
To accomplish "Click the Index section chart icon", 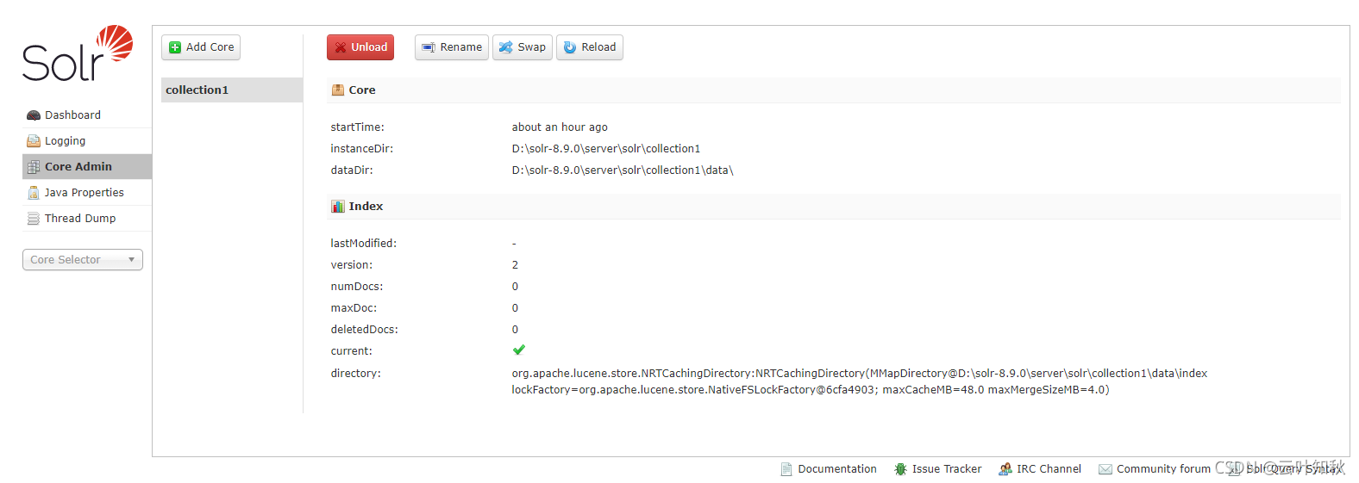I will tap(338, 207).
